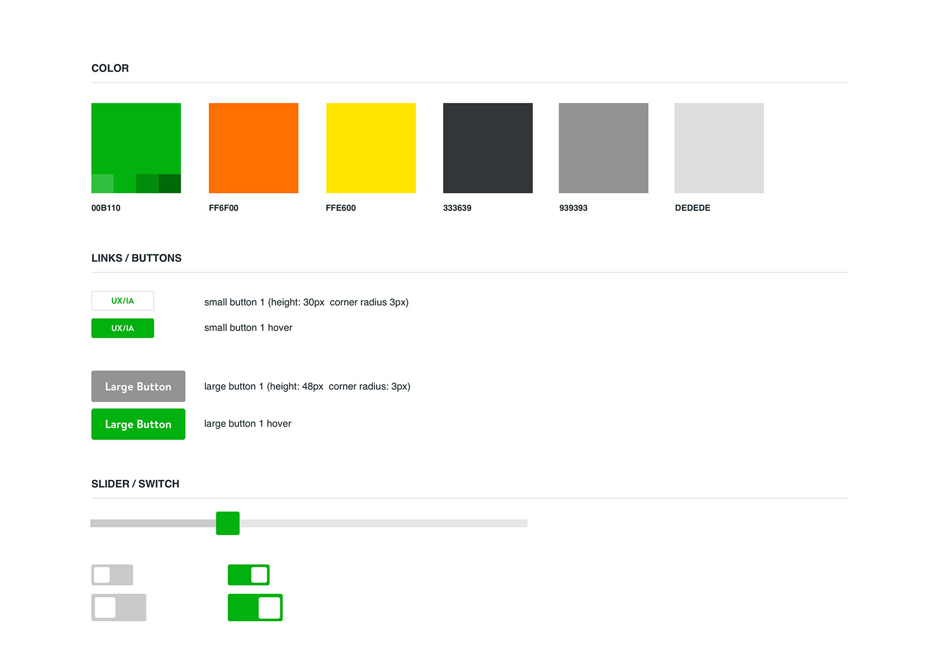The height and width of the screenshot is (671, 940).
Task: Click the outlined white UX/IA small button
Action: coord(123,301)
